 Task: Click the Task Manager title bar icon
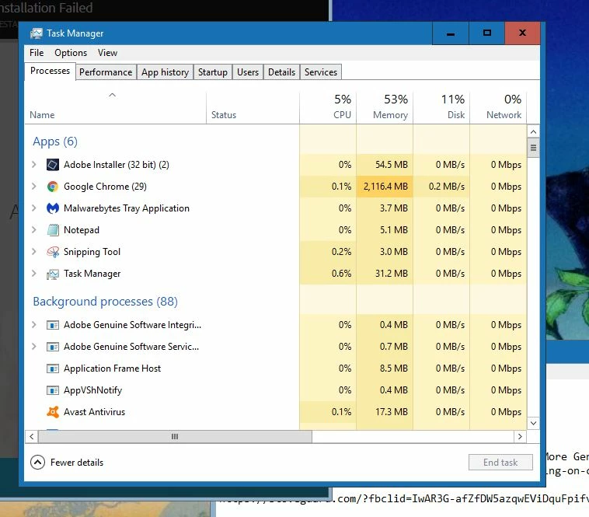coord(37,33)
